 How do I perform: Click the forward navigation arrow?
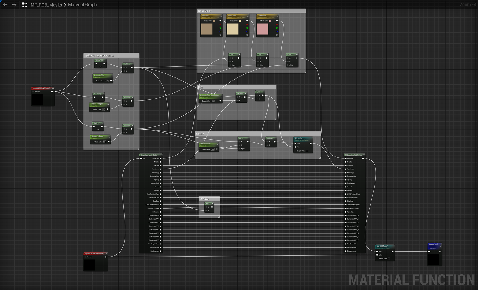14,5
